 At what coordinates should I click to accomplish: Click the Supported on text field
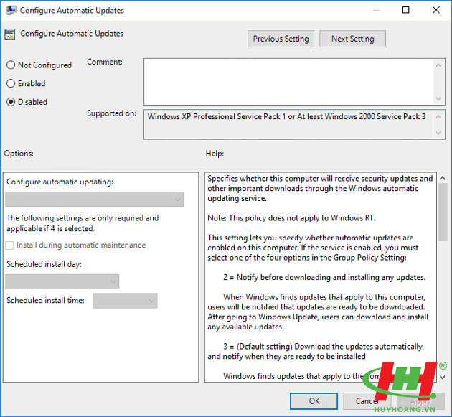tap(288, 125)
